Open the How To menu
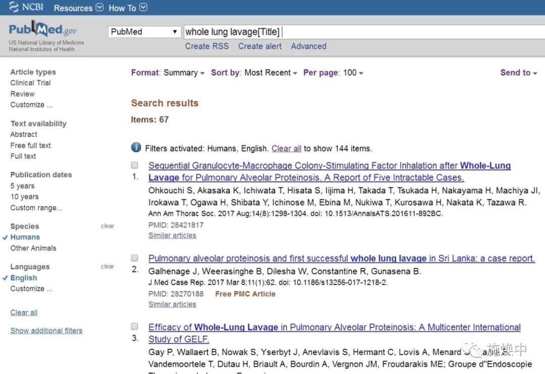 [x=128, y=8]
